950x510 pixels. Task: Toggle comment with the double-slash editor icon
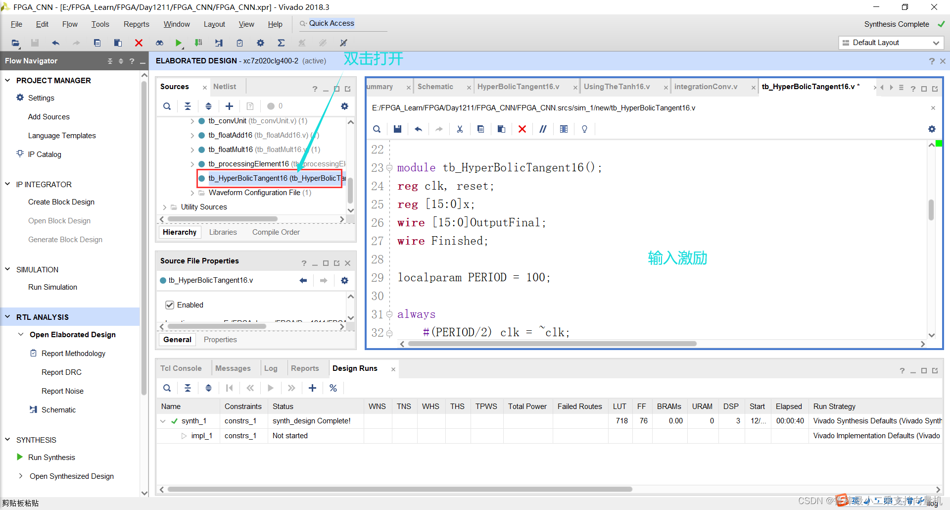(543, 129)
